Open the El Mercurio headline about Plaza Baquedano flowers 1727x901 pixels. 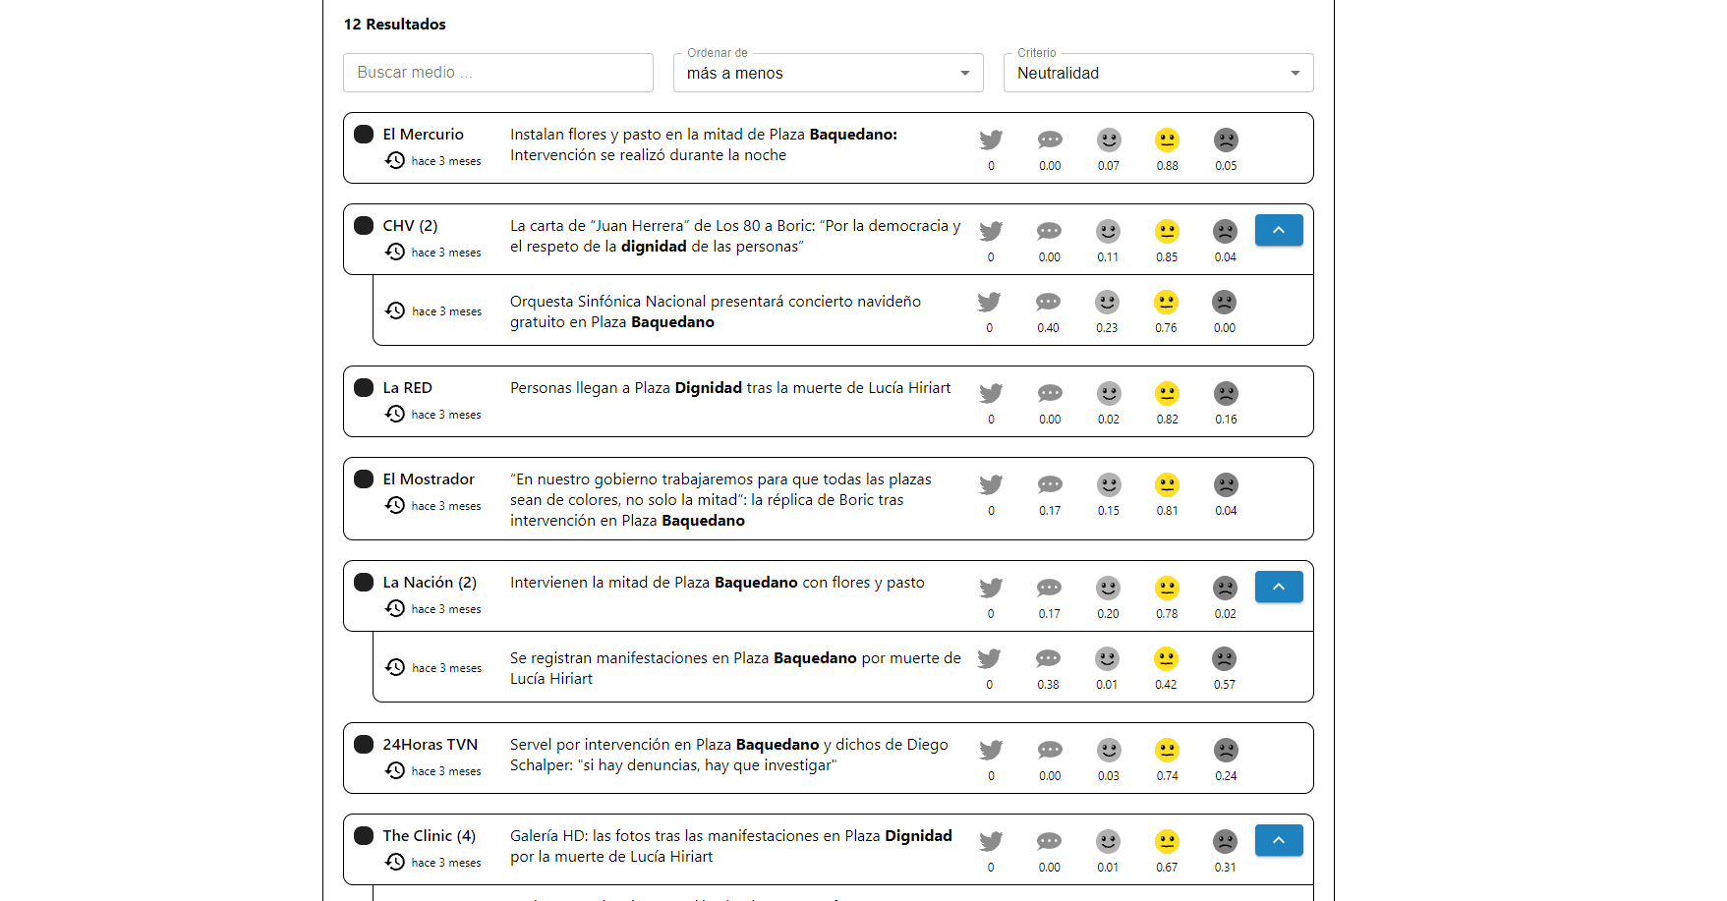(703, 144)
